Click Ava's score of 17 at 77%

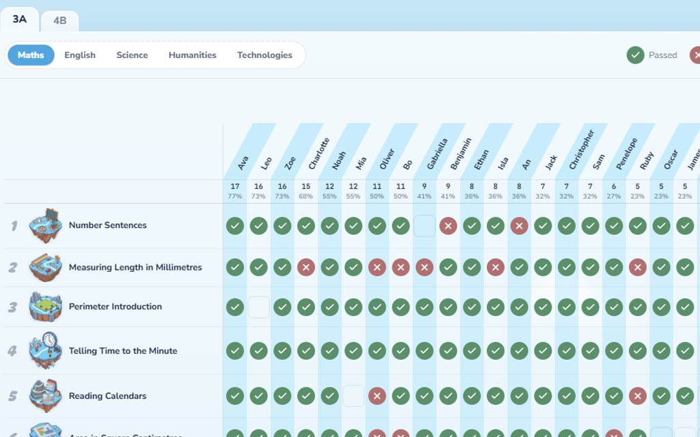[x=235, y=191]
